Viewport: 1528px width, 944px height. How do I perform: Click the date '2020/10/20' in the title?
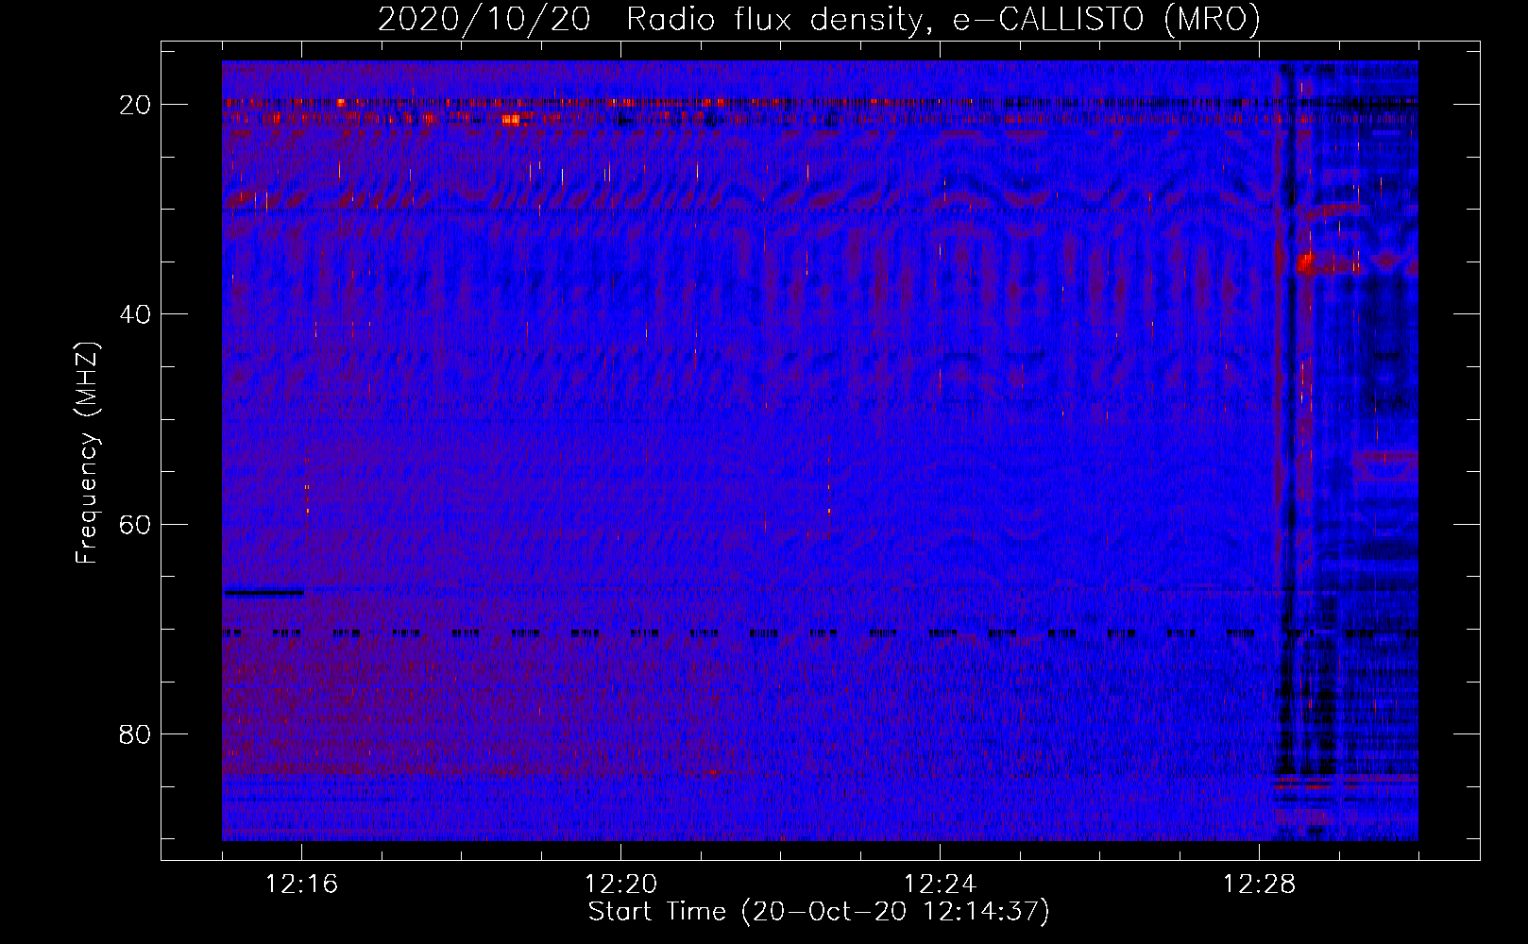[484, 19]
